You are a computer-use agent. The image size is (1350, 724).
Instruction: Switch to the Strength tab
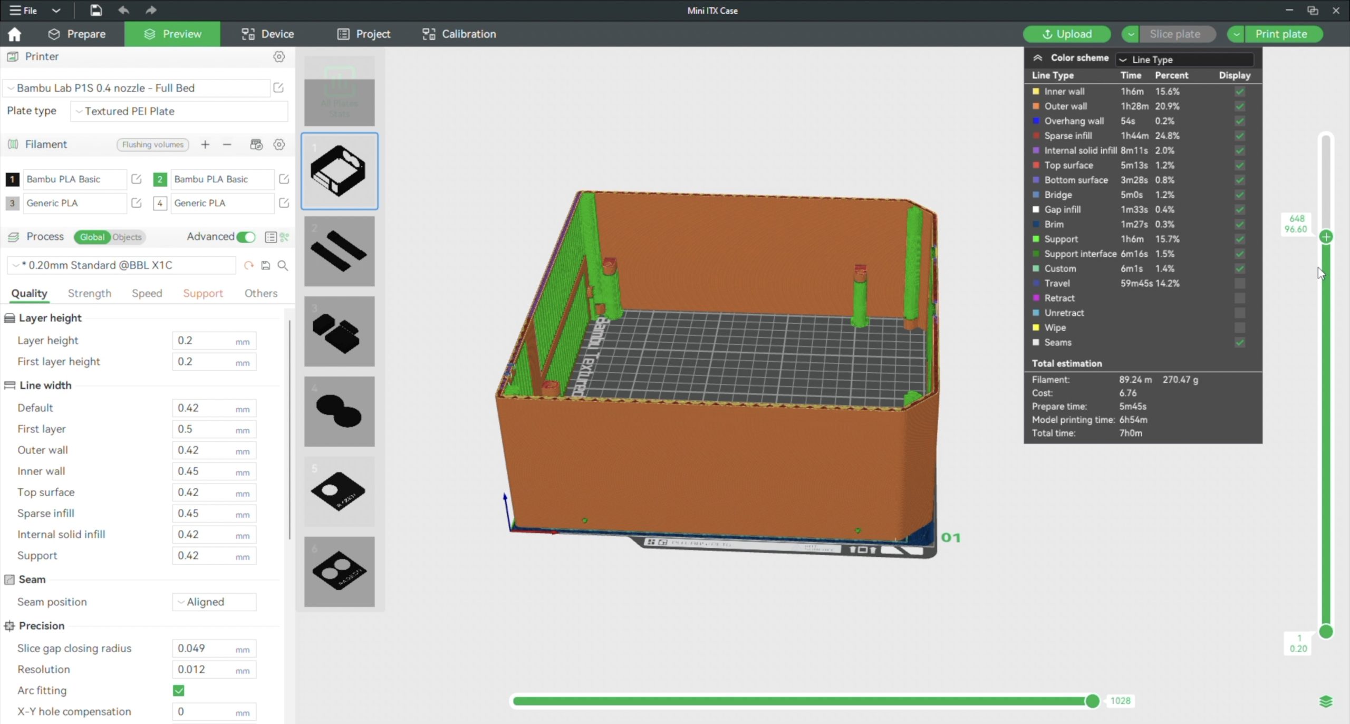pos(90,293)
